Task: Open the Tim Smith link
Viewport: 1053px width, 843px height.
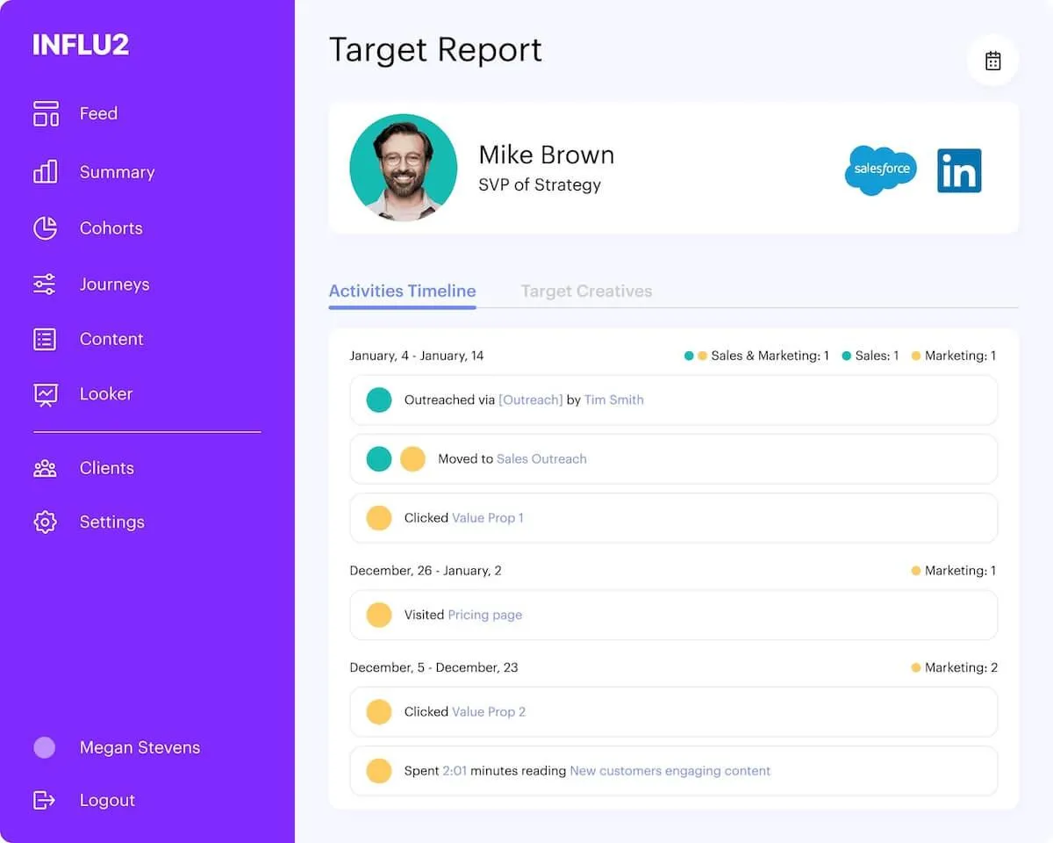Action: point(613,400)
